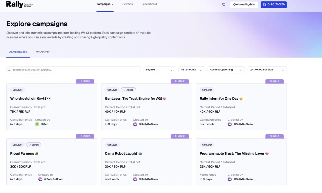Open the Rewards page
The image size is (322, 193).
[127, 4]
